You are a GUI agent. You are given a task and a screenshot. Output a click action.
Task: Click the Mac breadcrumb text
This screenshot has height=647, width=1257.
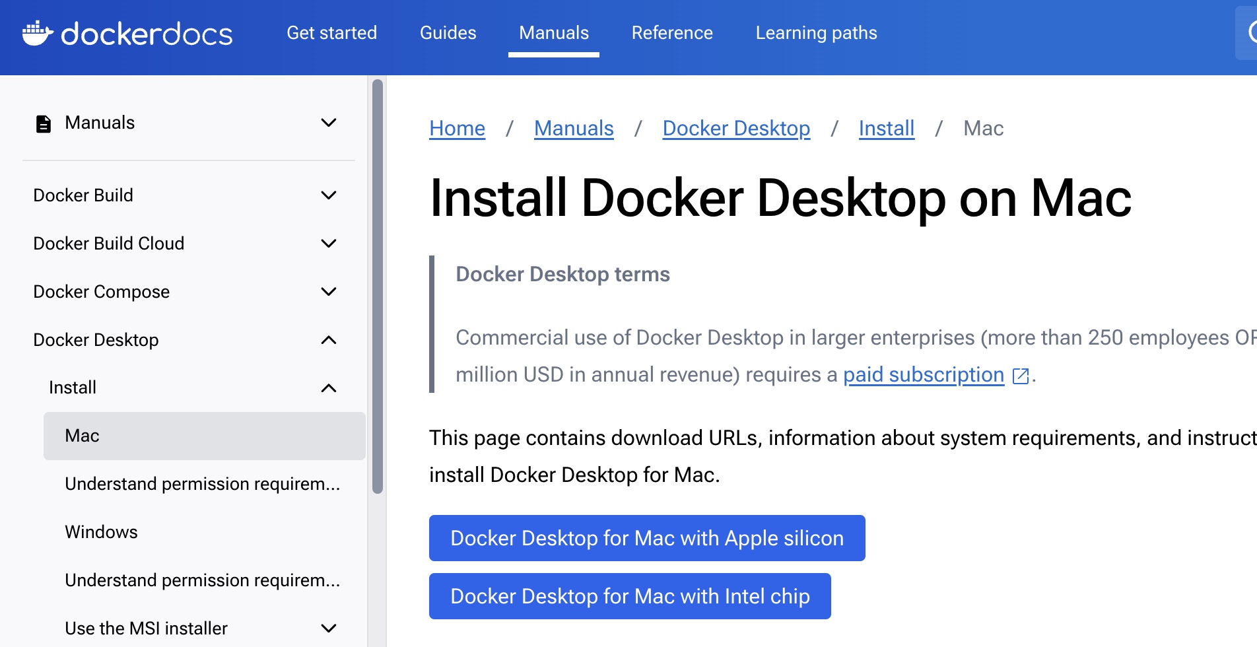984,128
